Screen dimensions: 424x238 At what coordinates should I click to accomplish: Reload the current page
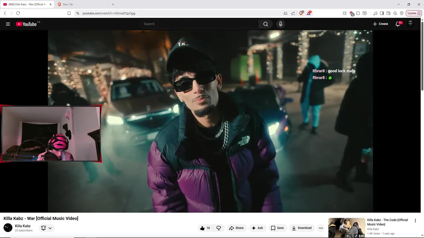point(18,13)
